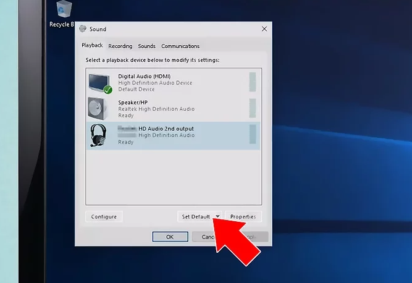This screenshot has height=283, width=412.
Task: Click the Digital Audio (HDMI) level meter
Action: 252,82
